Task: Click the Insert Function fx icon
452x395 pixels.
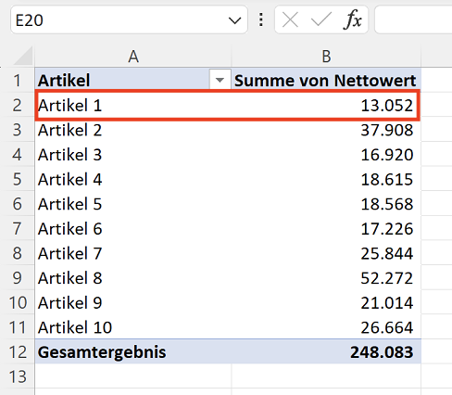Action: pos(352,20)
